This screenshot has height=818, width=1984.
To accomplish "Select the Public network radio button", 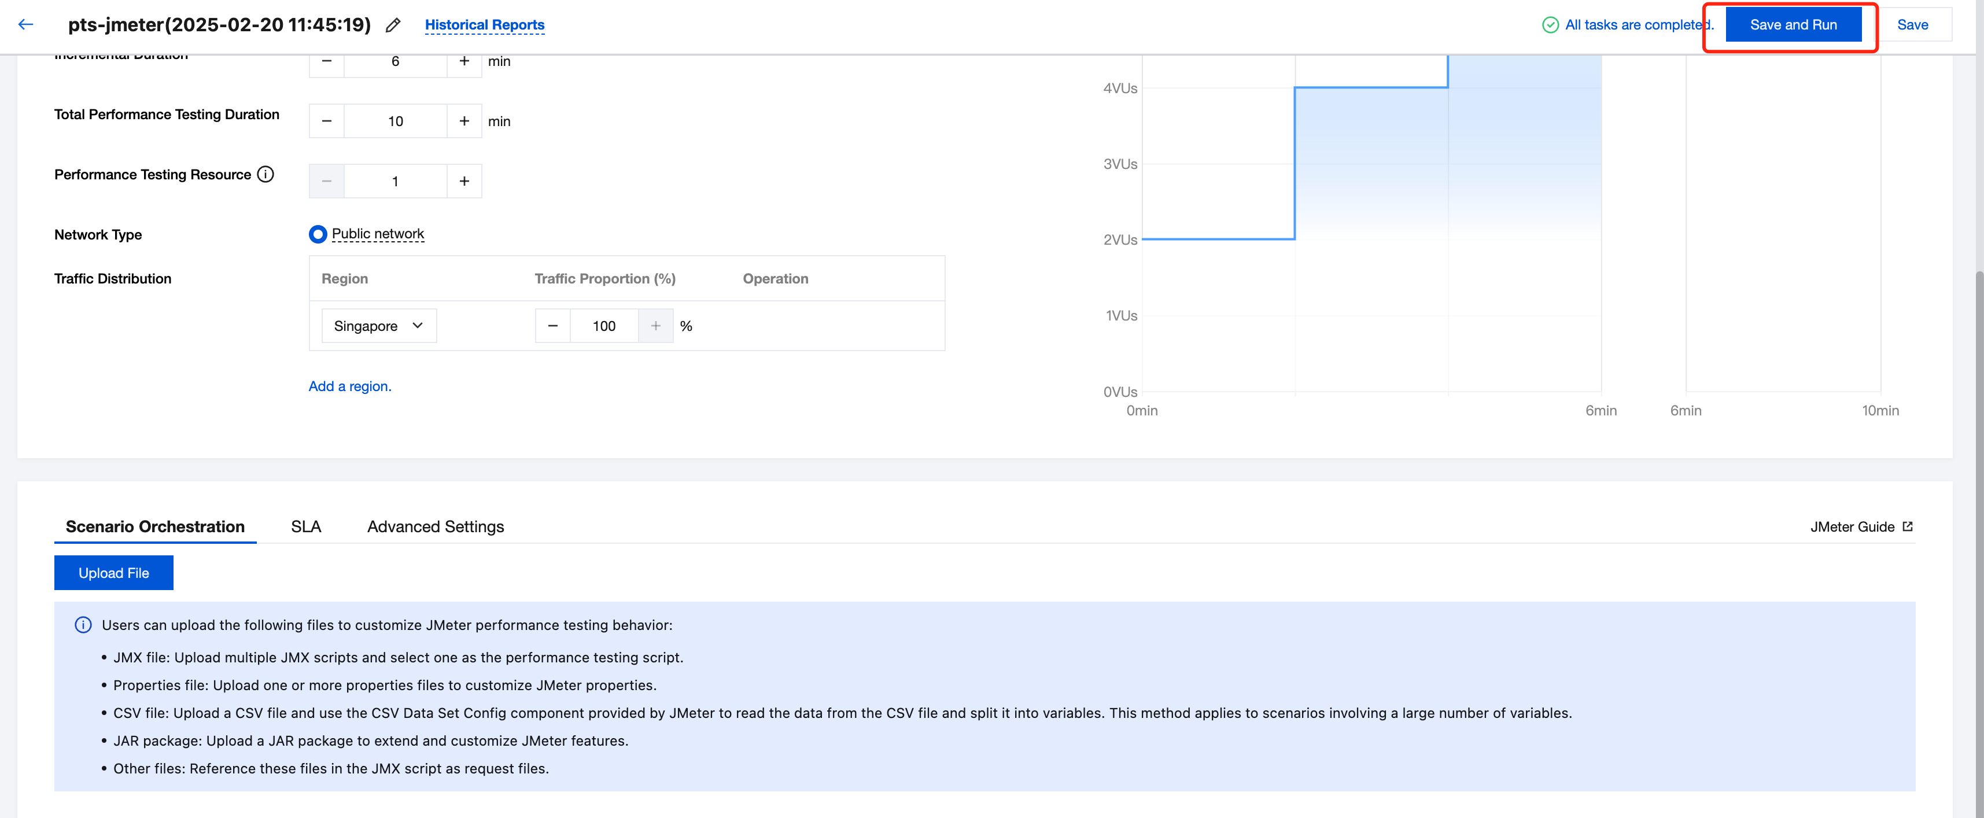I will tap(318, 234).
